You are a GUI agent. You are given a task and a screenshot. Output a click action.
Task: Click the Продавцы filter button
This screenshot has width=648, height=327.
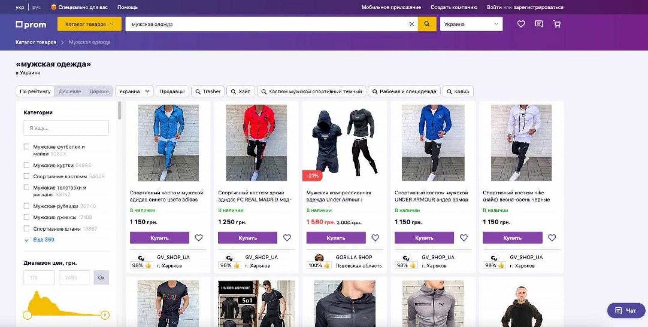172,91
